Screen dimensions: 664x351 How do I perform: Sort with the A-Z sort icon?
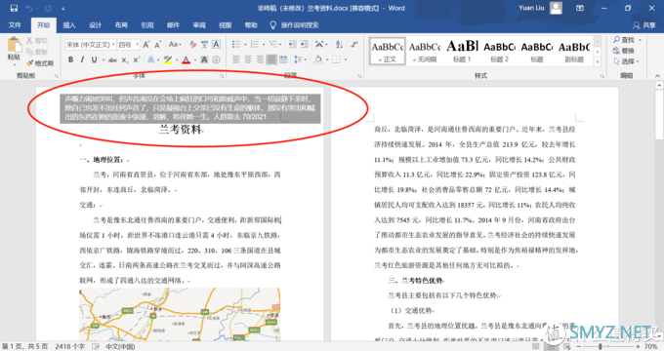[x=339, y=45]
